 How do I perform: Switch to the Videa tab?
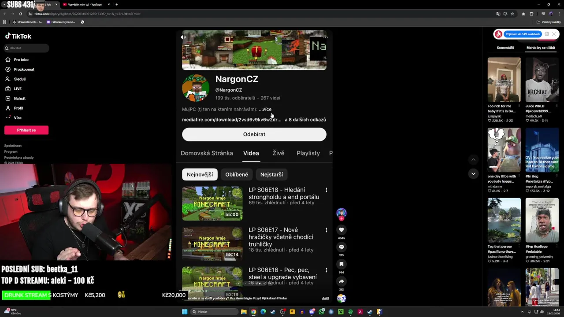click(x=251, y=153)
